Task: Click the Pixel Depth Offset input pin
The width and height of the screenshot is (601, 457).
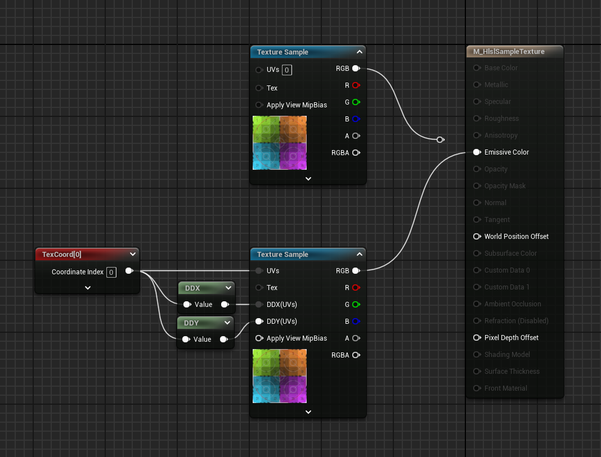Action: (477, 338)
